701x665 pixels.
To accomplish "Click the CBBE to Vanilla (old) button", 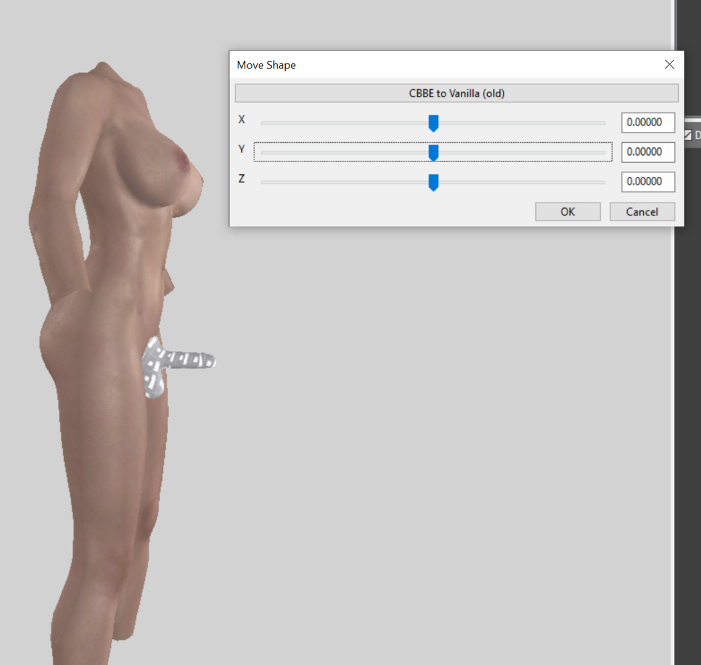I will (456, 93).
